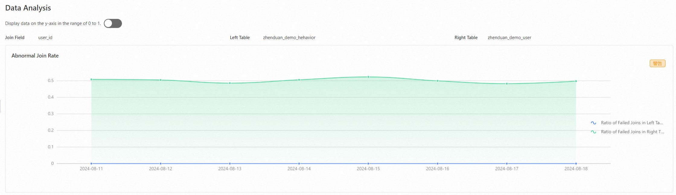This screenshot has width=676, height=195.
Task: Click blue zero-line point for 2024-08-17
Action: 507,164
